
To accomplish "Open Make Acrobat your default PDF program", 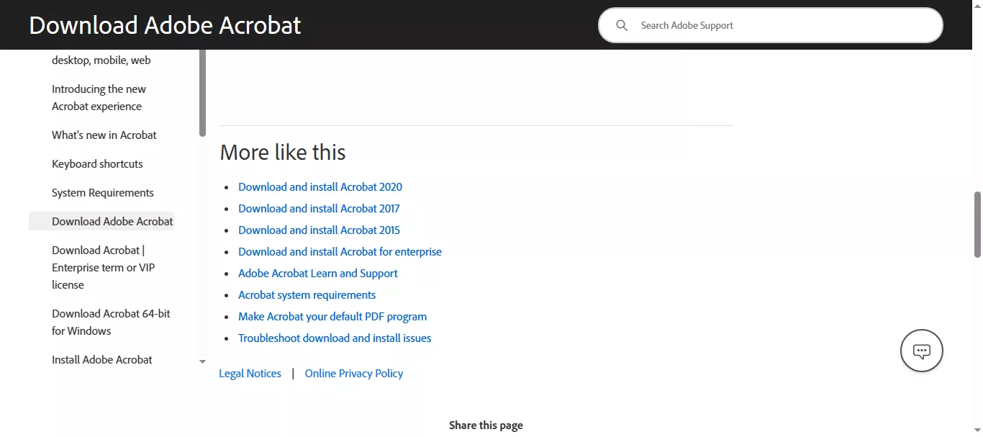I will click(332, 316).
